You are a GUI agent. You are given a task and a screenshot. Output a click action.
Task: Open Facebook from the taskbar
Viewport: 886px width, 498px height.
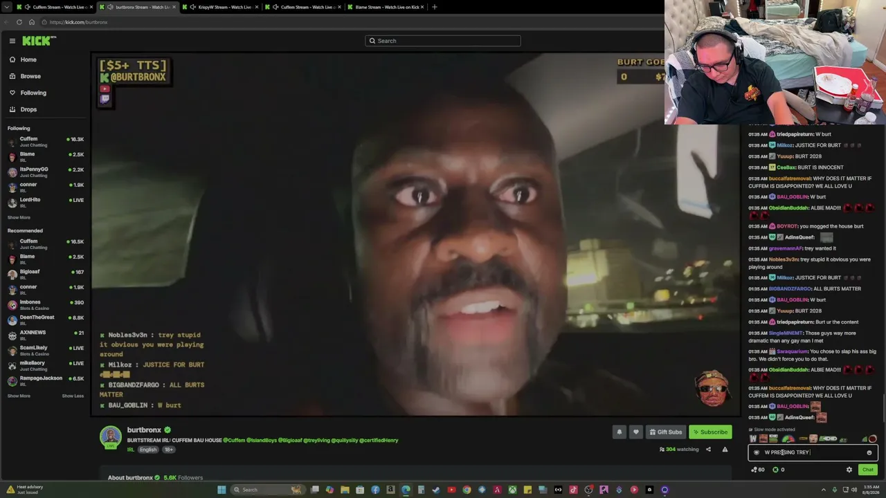[x=375, y=490]
